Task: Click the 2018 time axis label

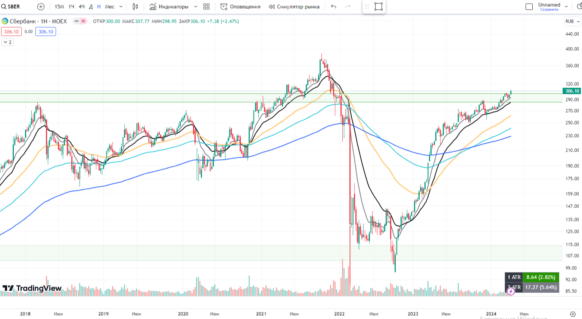Action: 25,314
